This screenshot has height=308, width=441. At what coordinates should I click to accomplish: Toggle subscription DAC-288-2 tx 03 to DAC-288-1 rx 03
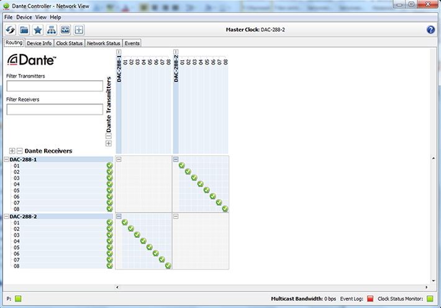(x=194, y=178)
